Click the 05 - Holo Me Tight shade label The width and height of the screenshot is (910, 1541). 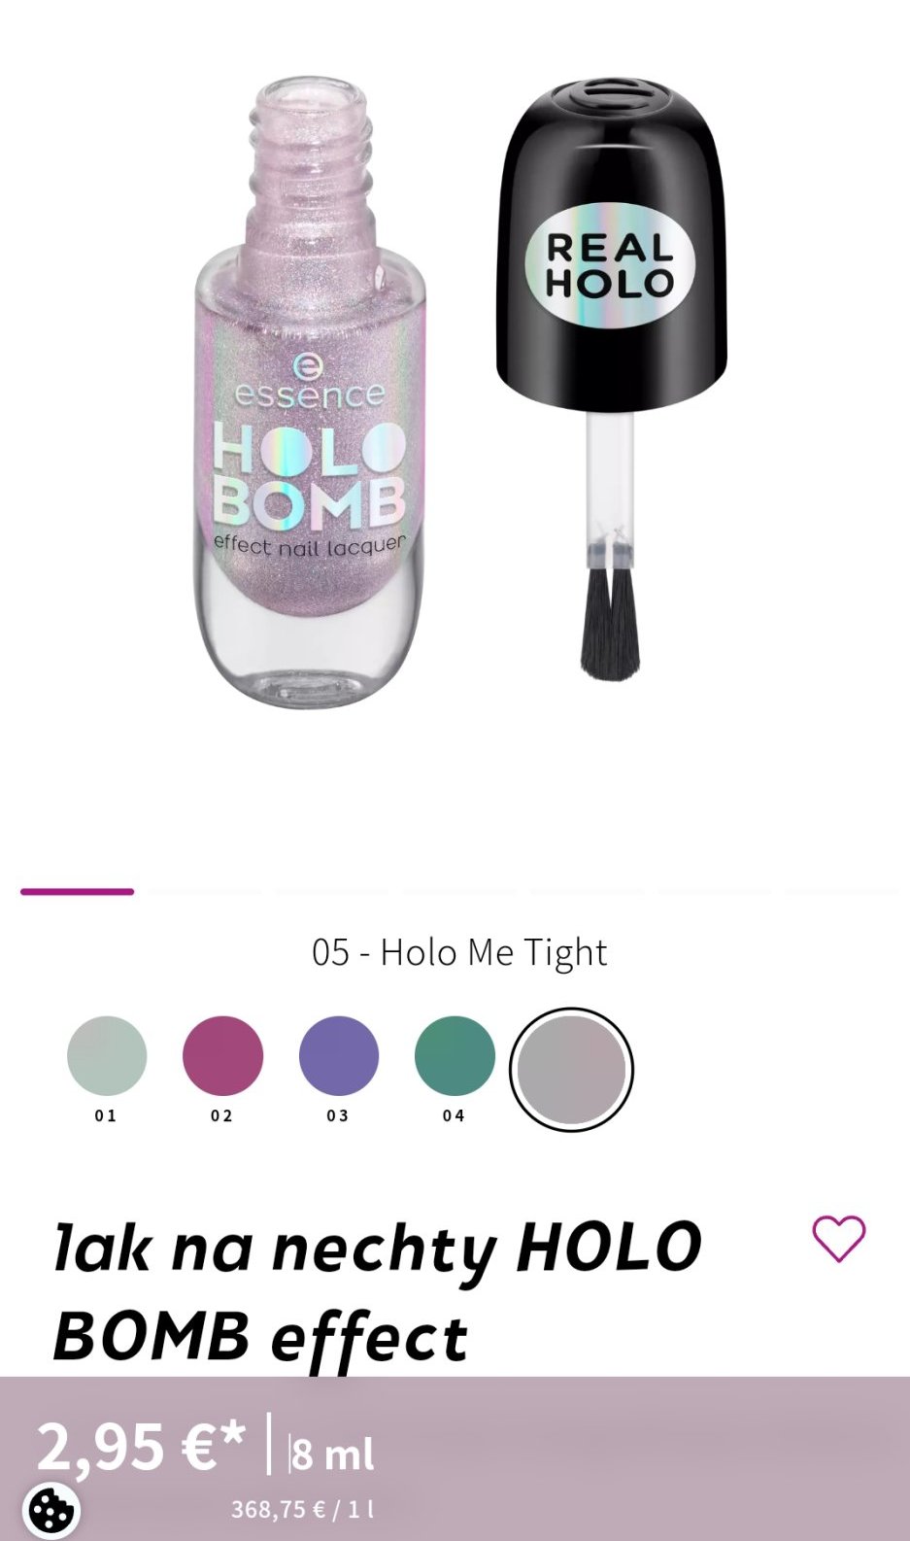[x=459, y=952]
